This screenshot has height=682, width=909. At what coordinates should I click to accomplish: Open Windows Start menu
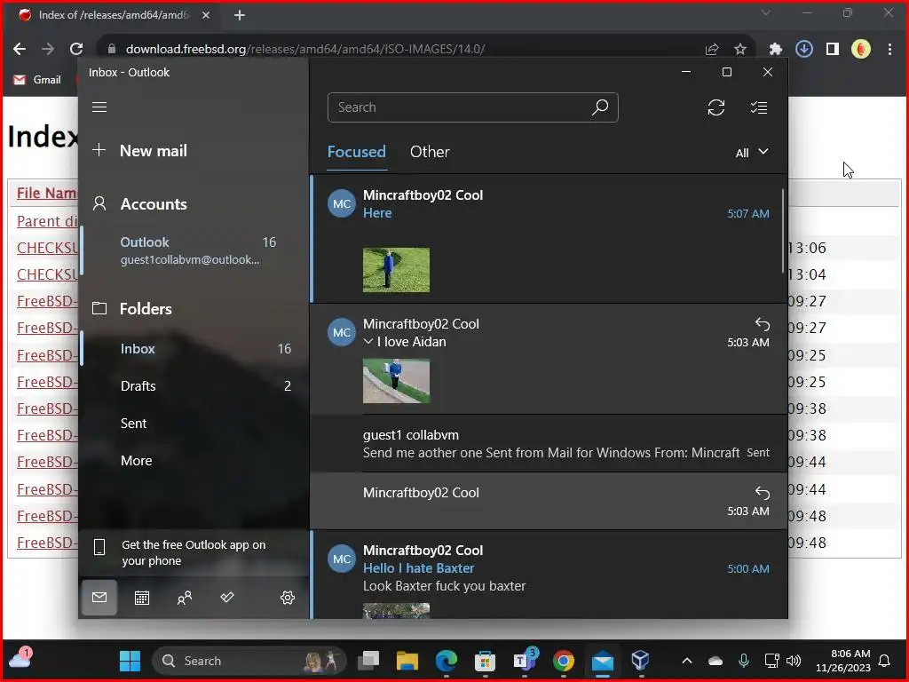click(x=130, y=661)
